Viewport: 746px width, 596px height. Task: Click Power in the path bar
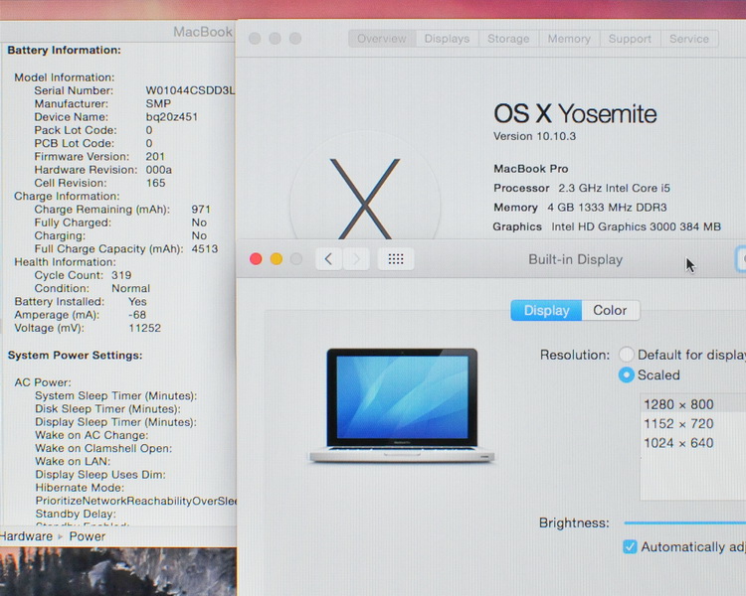tap(88, 536)
